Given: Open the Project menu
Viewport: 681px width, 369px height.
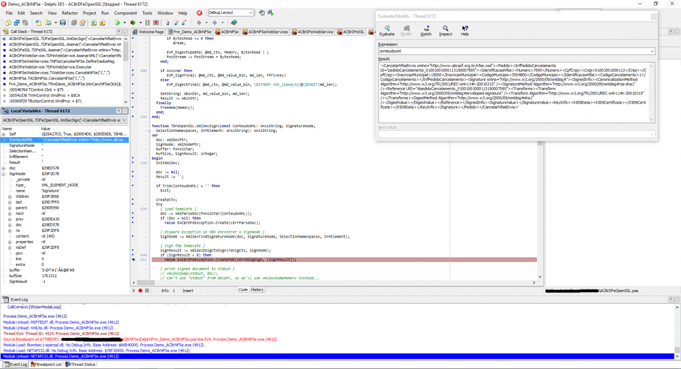Looking at the screenshot, I should tap(89, 13).
